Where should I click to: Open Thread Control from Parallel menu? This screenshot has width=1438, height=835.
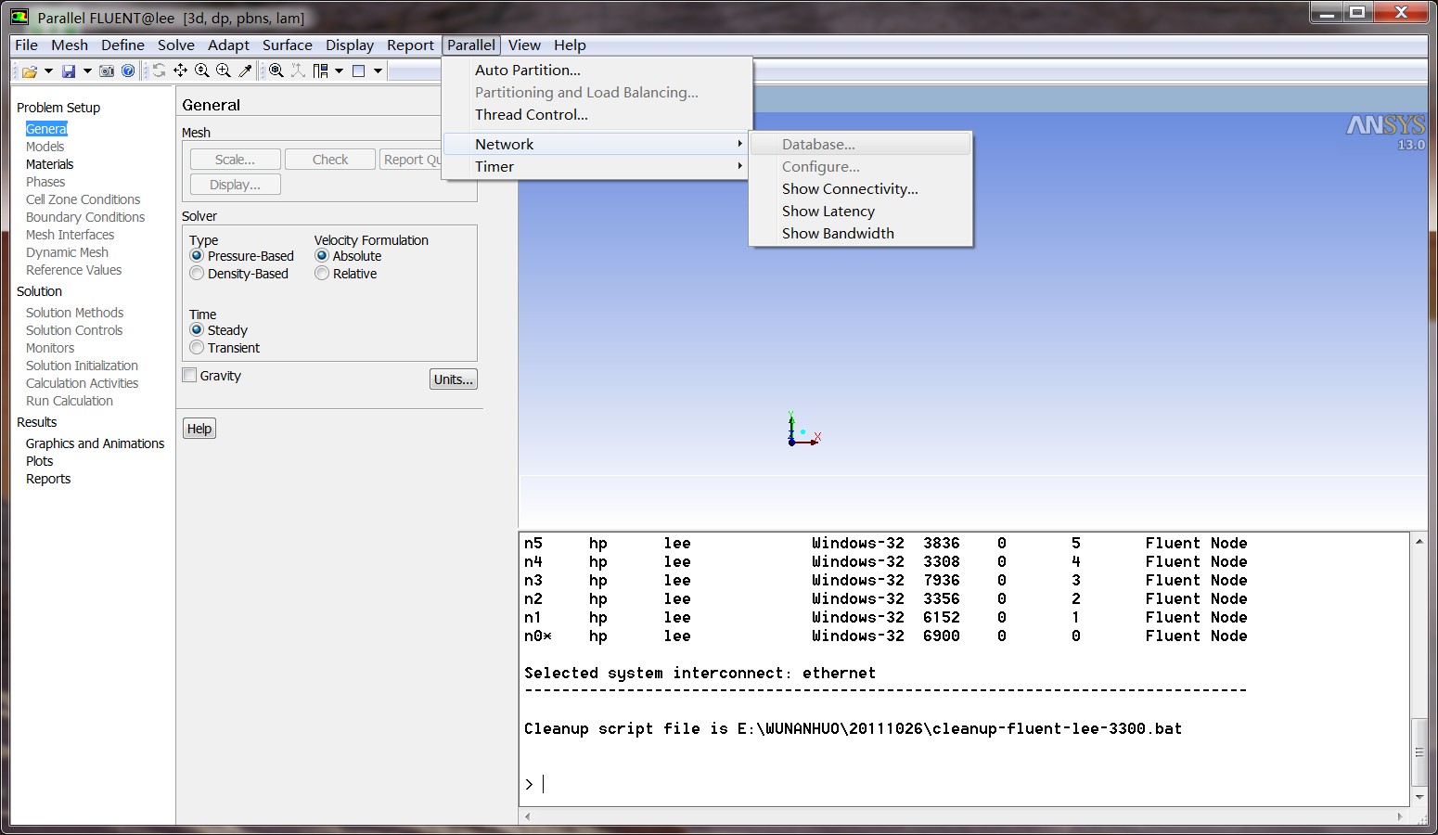click(x=531, y=115)
